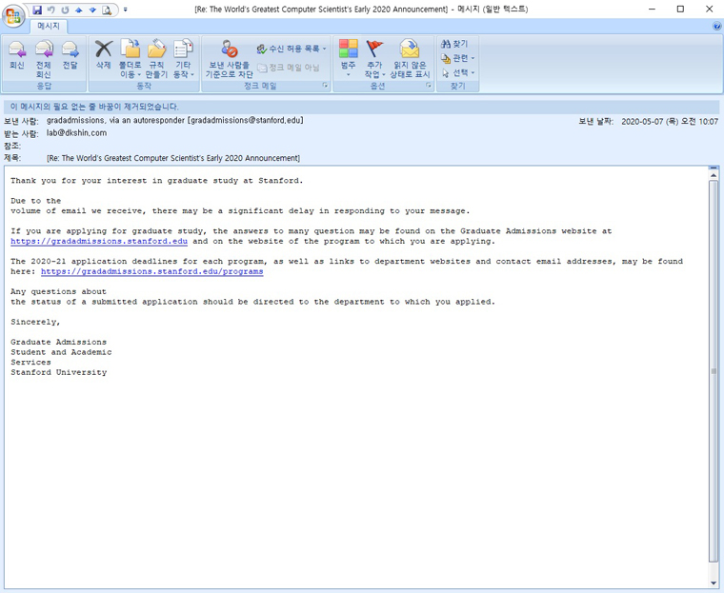Click the info bar about removed line breaks
Image resolution: width=724 pixels, height=593 pixels.
pyautogui.click(x=362, y=107)
